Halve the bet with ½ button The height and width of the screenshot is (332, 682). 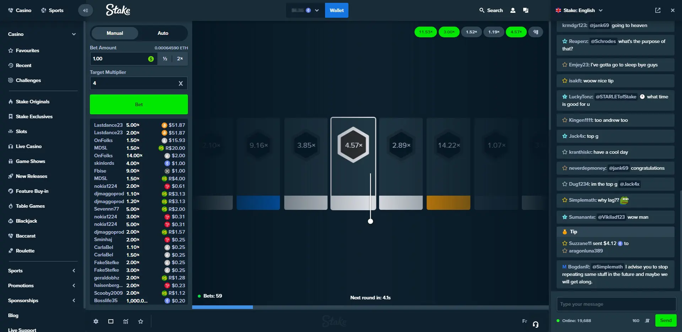tap(165, 59)
